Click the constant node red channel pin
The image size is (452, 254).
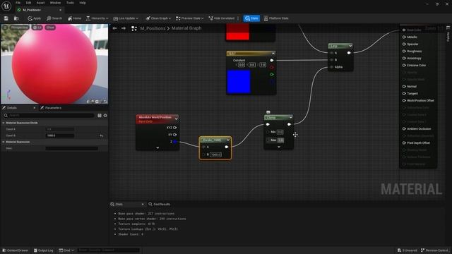pos(271,68)
